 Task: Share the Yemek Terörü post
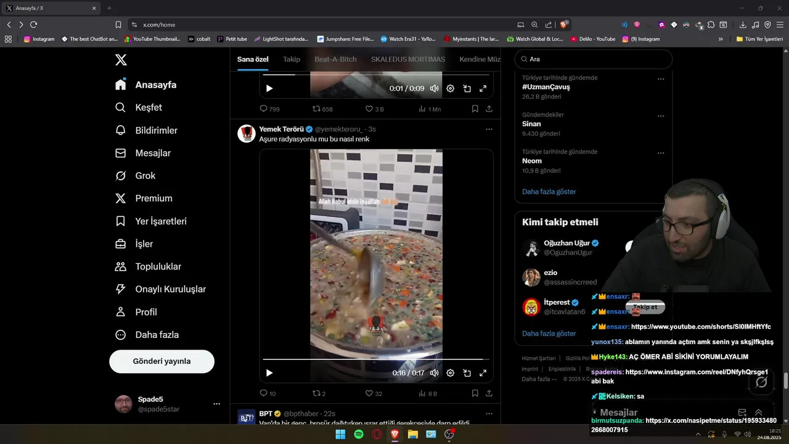tap(489, 393)
